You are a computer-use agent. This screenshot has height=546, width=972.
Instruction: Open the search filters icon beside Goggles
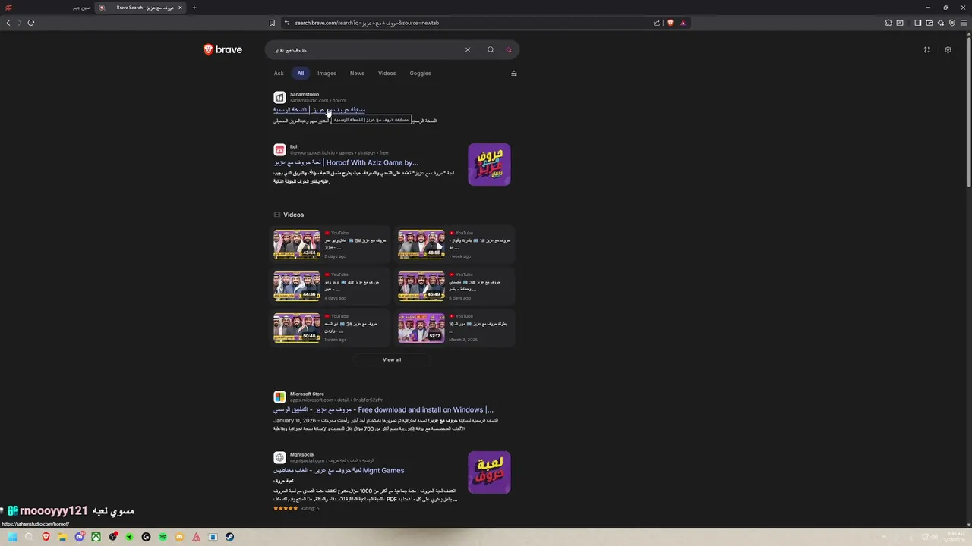[x=514, y=74]
